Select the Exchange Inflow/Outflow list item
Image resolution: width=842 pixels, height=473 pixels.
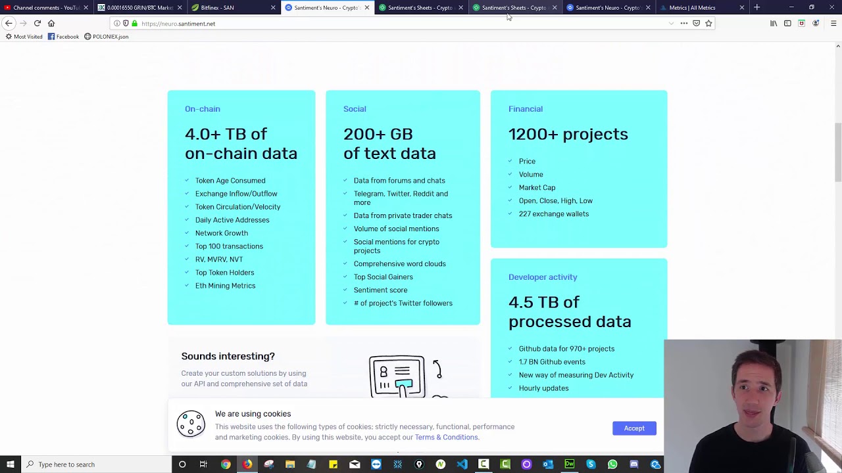[x=236, y=194]
